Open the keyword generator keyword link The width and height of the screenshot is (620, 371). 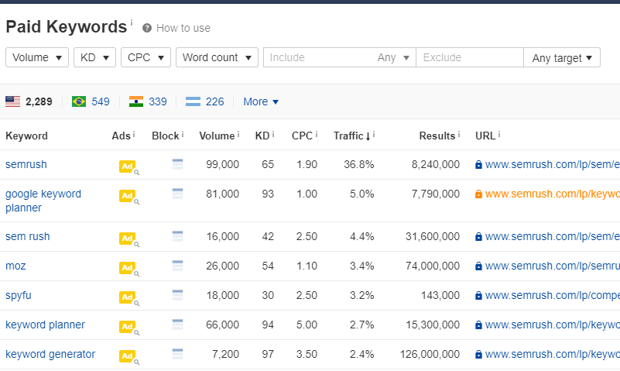pos(50,354)
